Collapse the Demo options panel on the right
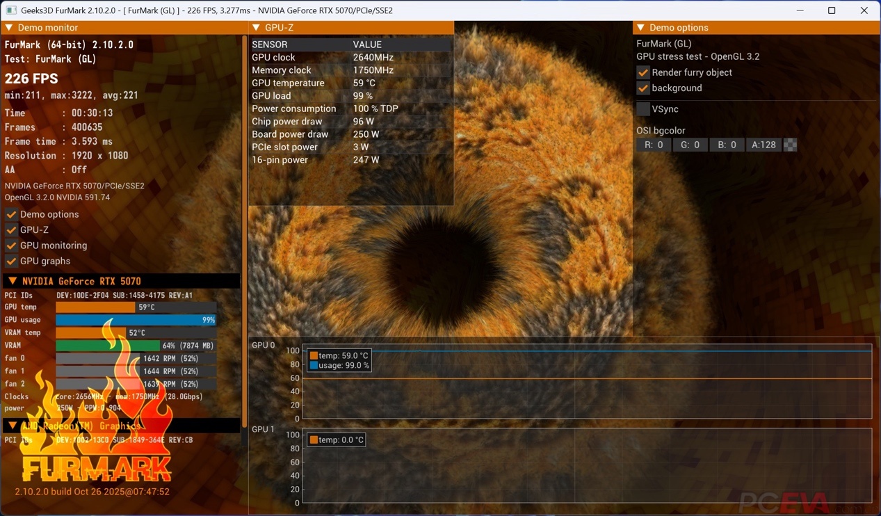The image size is (881, 516). click(x=640, y=28)
